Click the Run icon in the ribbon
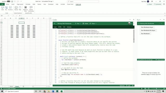Image resolution: width=166 pixels, height=93 pixels. pos(6,8)
